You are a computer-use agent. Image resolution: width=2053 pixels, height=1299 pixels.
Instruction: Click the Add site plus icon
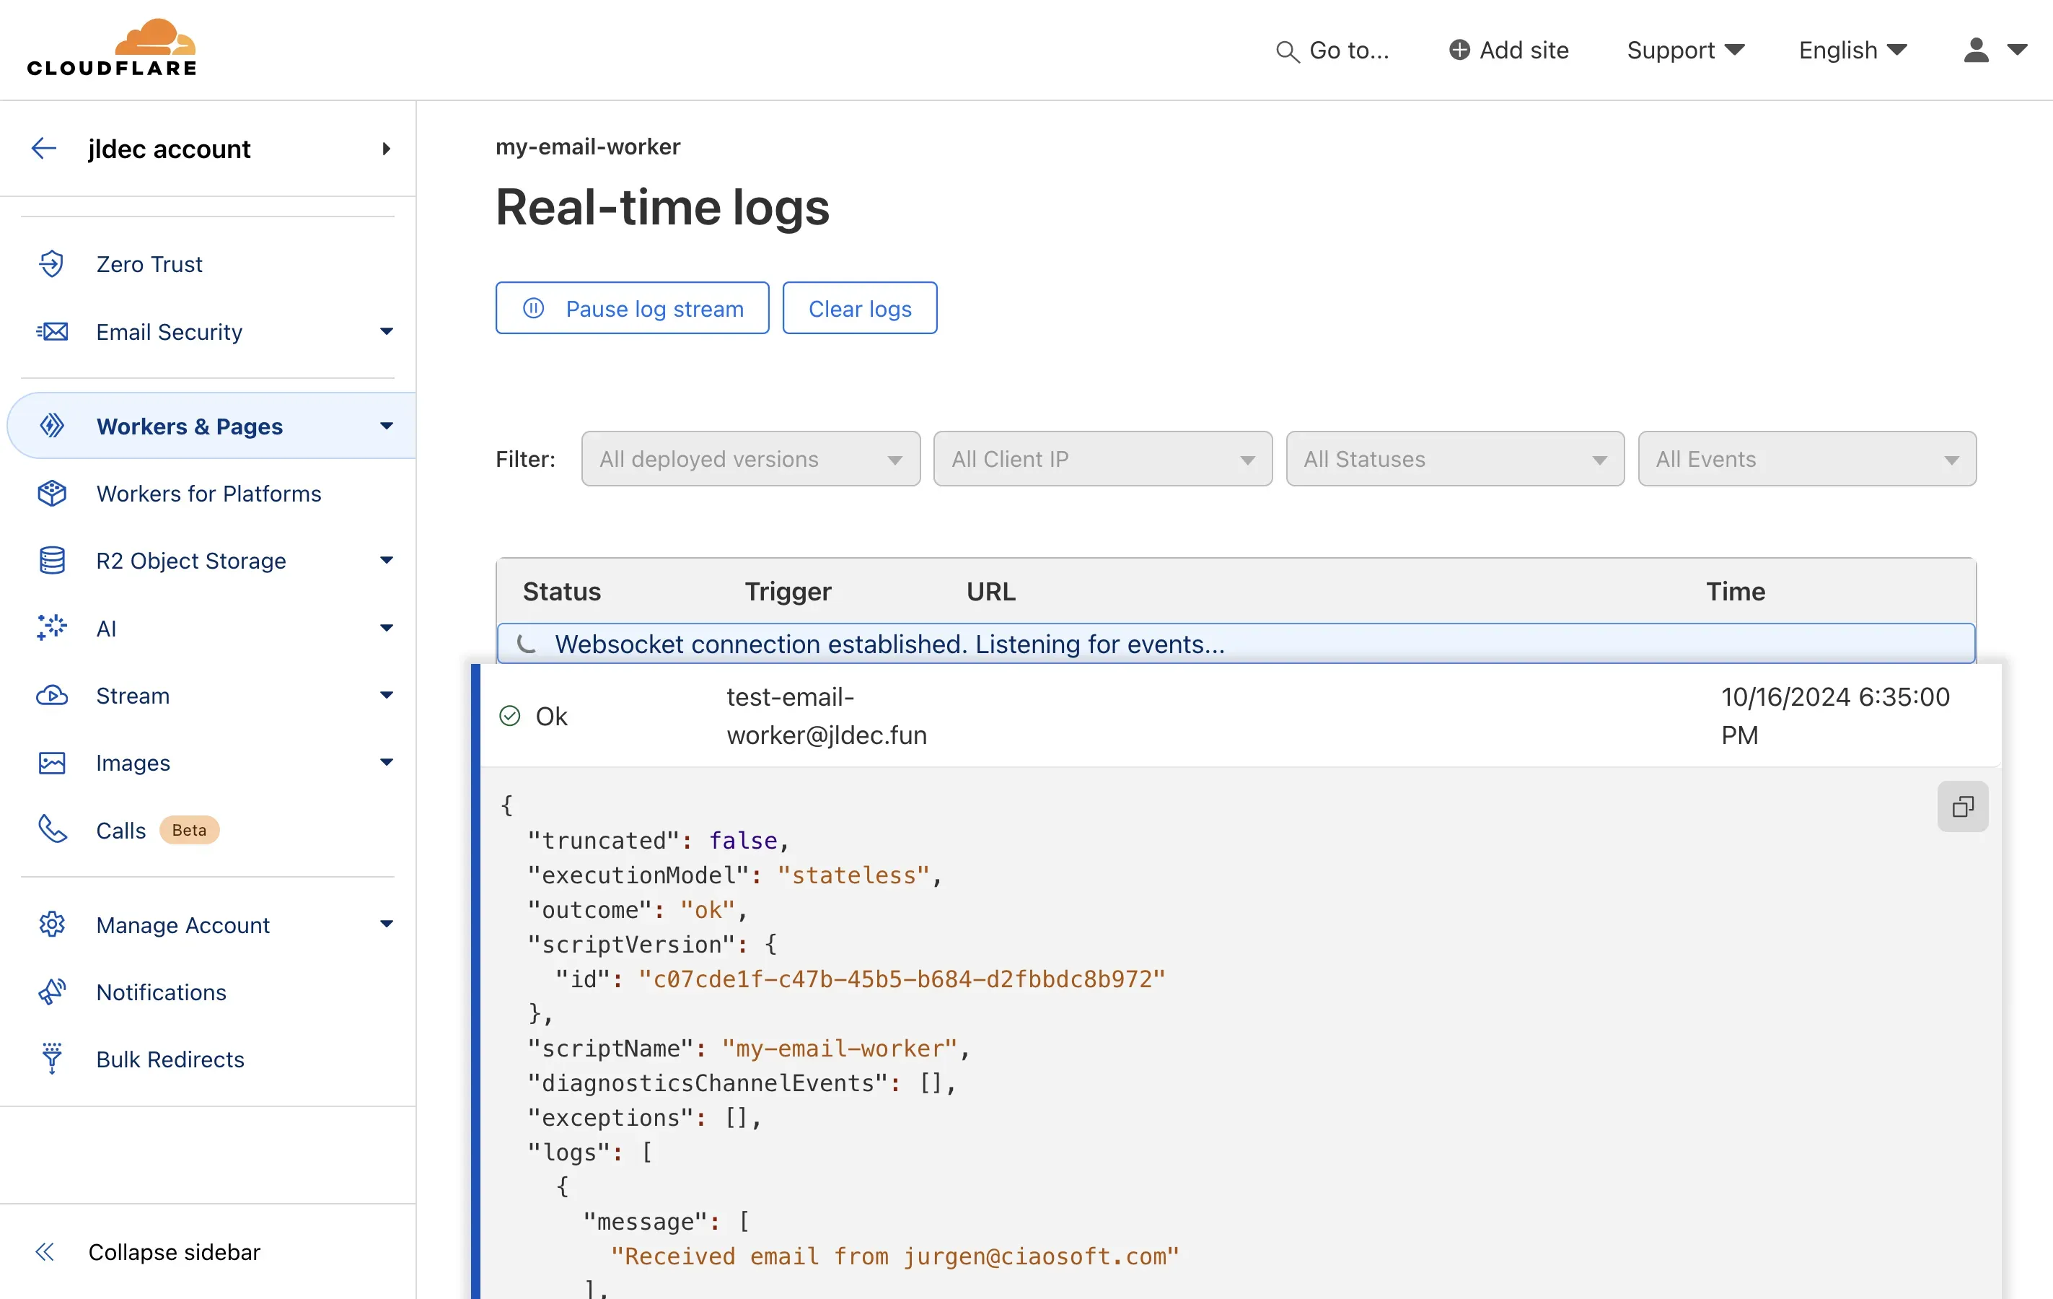pos(1459,50)
